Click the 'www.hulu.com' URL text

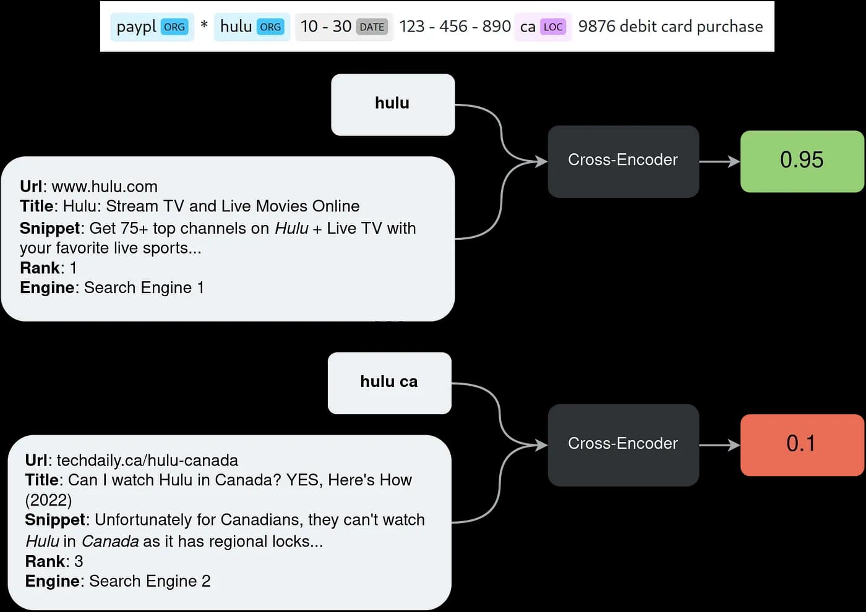(105, 187)
